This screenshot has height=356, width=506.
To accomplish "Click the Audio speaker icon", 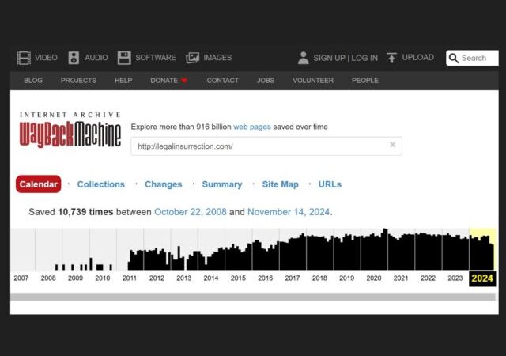I will (x=74, y=58).
